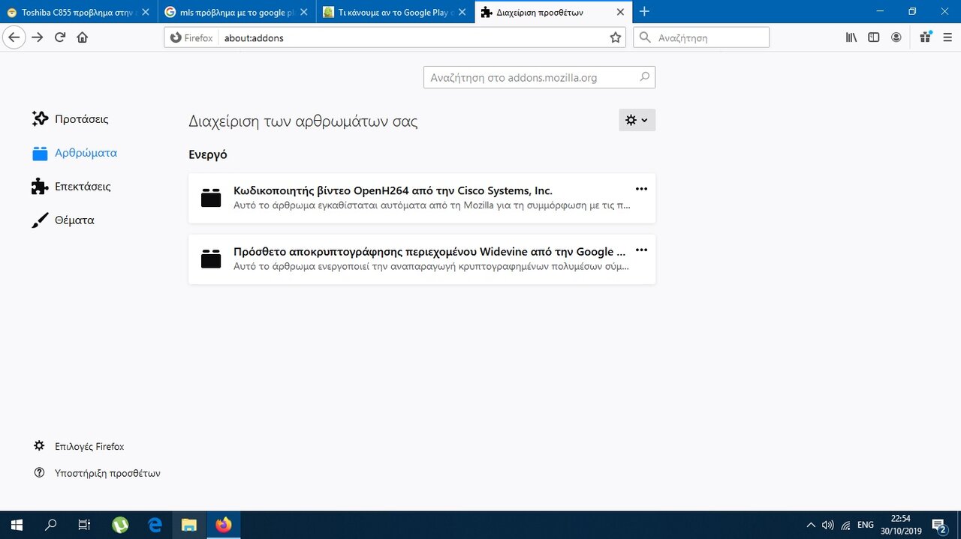Go forward with the forward arrow button
Screen dimensions: 961x539
(38, 37)
